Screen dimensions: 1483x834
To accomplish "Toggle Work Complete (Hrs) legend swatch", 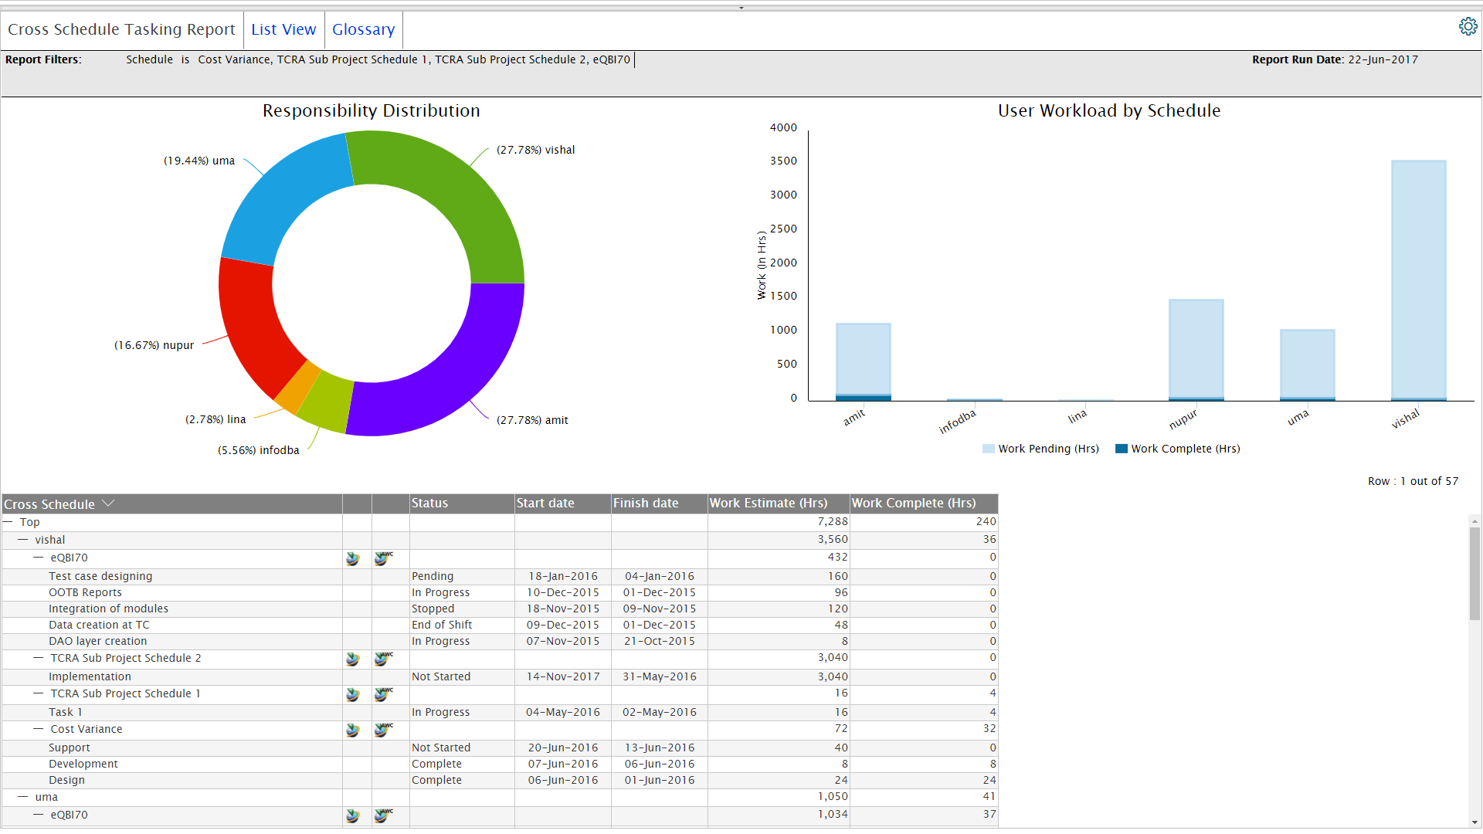I will pos(1122,449).
